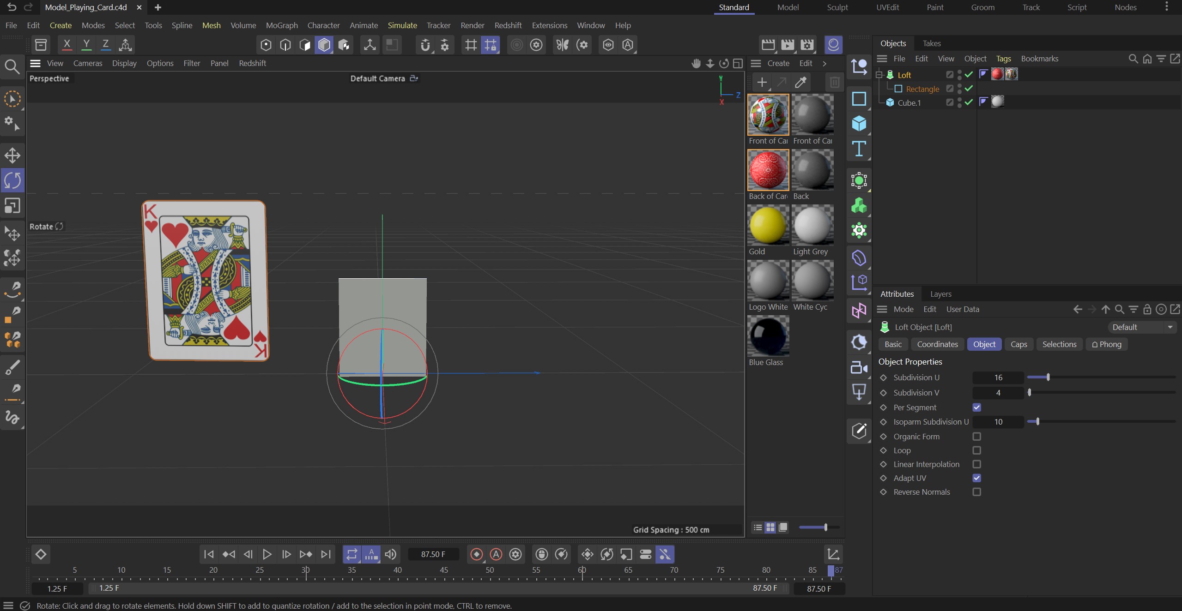Play the animation forward
Screen dimensions: 1182x611
(x=267, y=554)
